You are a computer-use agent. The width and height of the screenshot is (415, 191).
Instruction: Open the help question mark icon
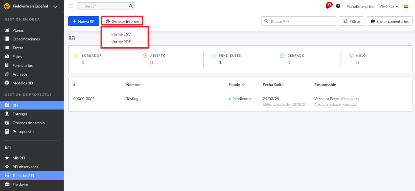pyautogui.click(x=338, y=6)
